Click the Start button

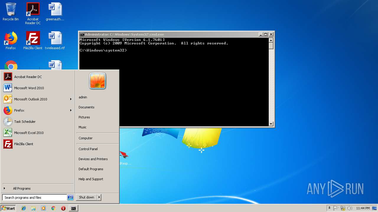[x=8, y=208]
